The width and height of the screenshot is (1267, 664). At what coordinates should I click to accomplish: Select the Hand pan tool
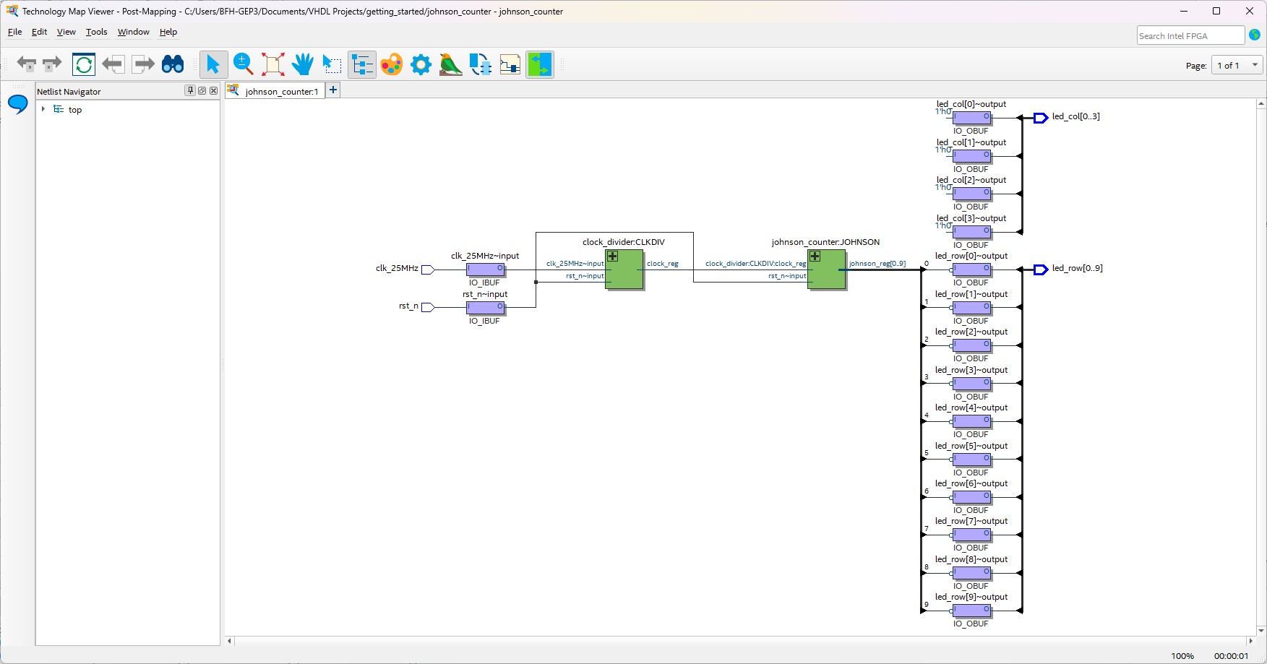pos(303,64)
